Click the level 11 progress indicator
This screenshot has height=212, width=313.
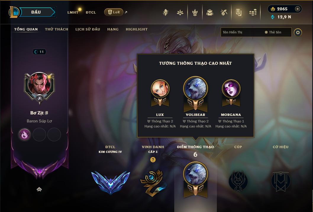pyautogui.click(x=39, y=52)
